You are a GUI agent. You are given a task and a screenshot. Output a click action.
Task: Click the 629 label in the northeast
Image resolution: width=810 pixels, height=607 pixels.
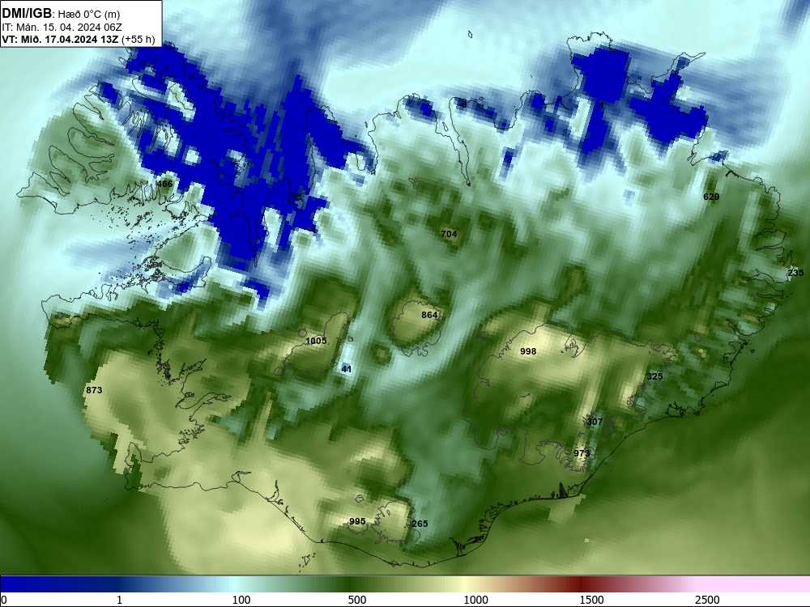coord(711,197)
